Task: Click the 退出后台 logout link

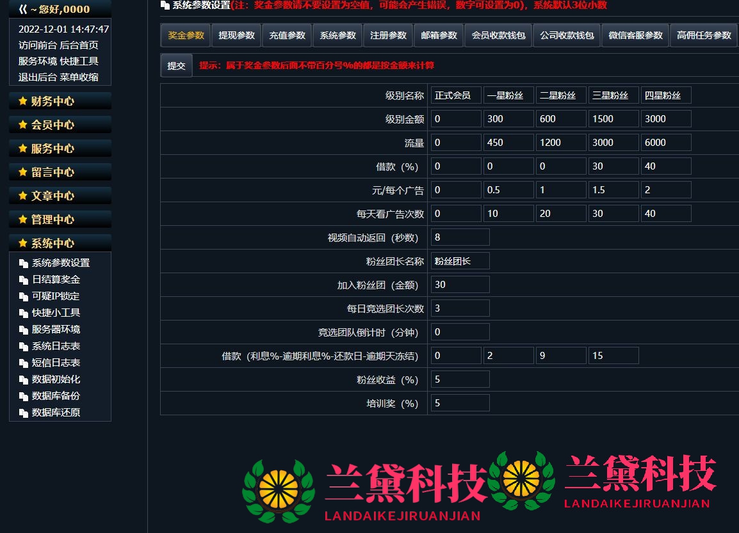Action: pos(37,77)
